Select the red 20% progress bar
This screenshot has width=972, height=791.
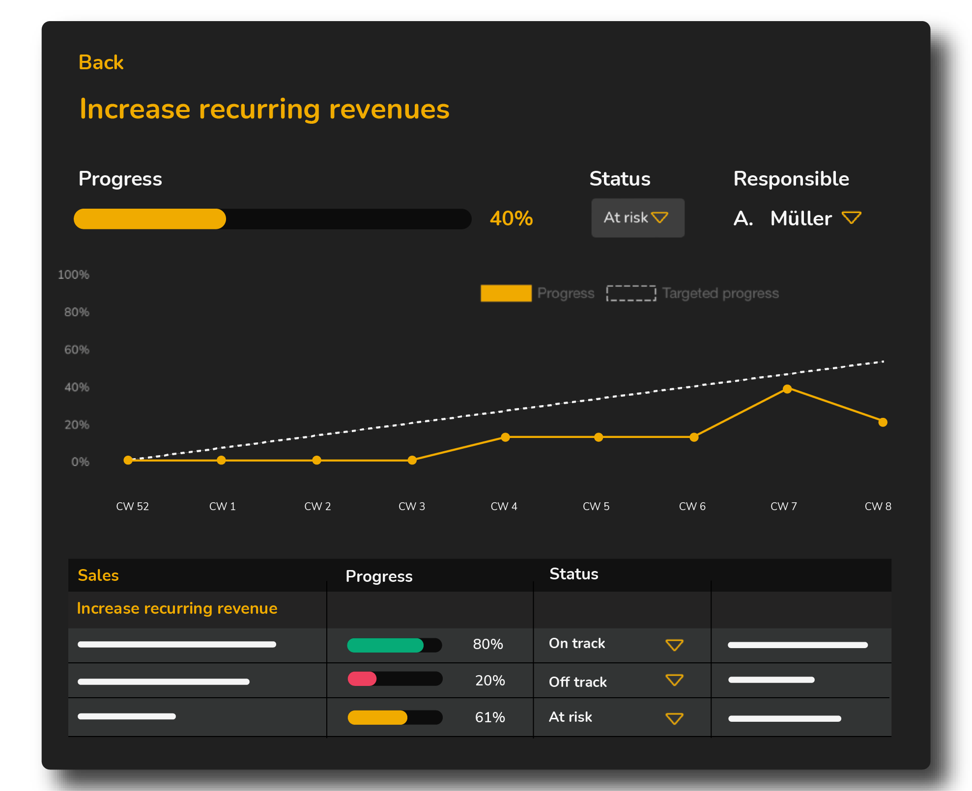click(x=361, y=681)
